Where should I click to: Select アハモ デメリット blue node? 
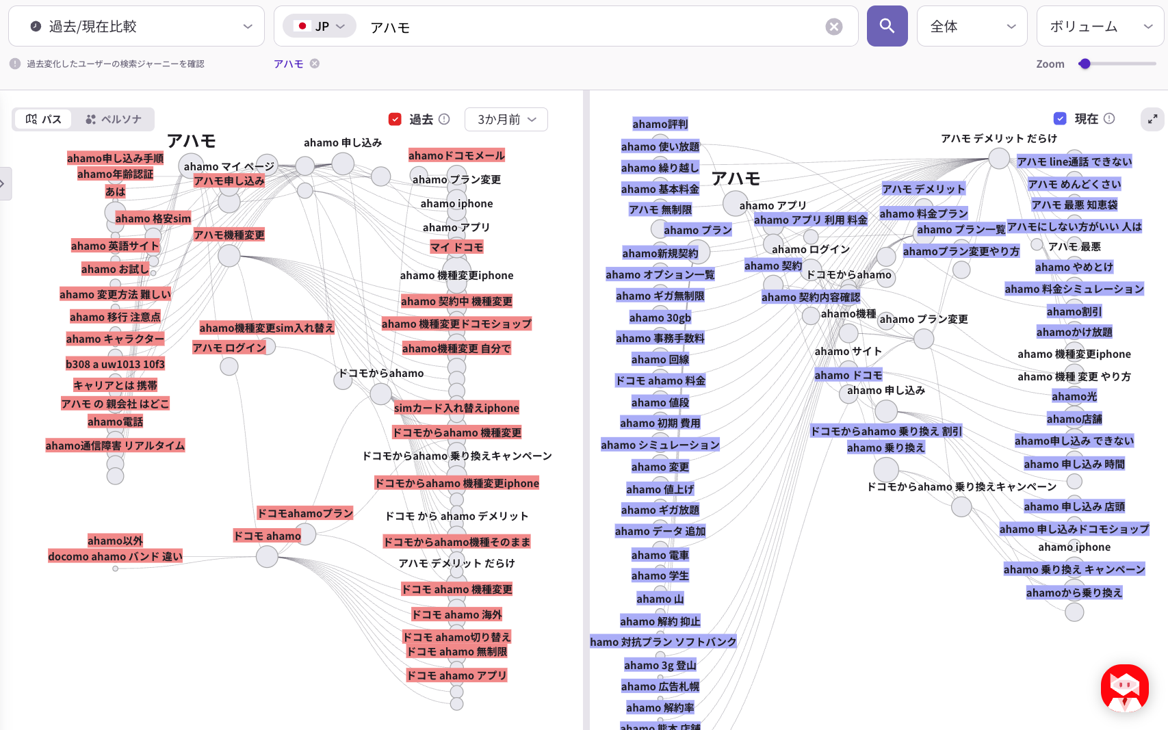(x=923, y=189)
